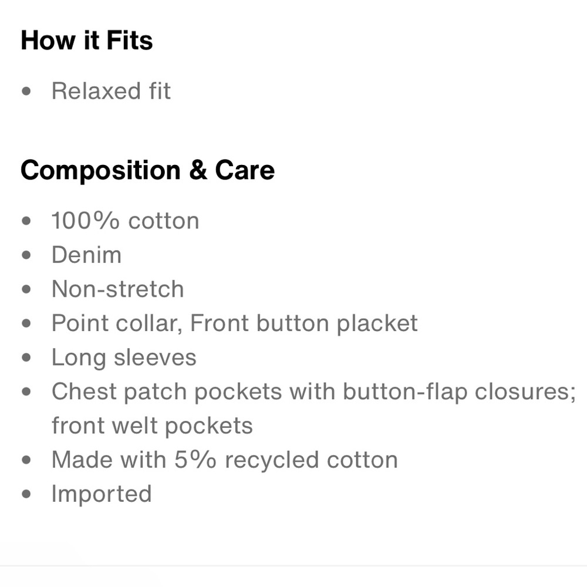Image resolution: width=587 pixels, height=587 pixels.
Task: Click Made with 5% recycled cotton item
Action: pyautogui.click(x=225, y=460)
